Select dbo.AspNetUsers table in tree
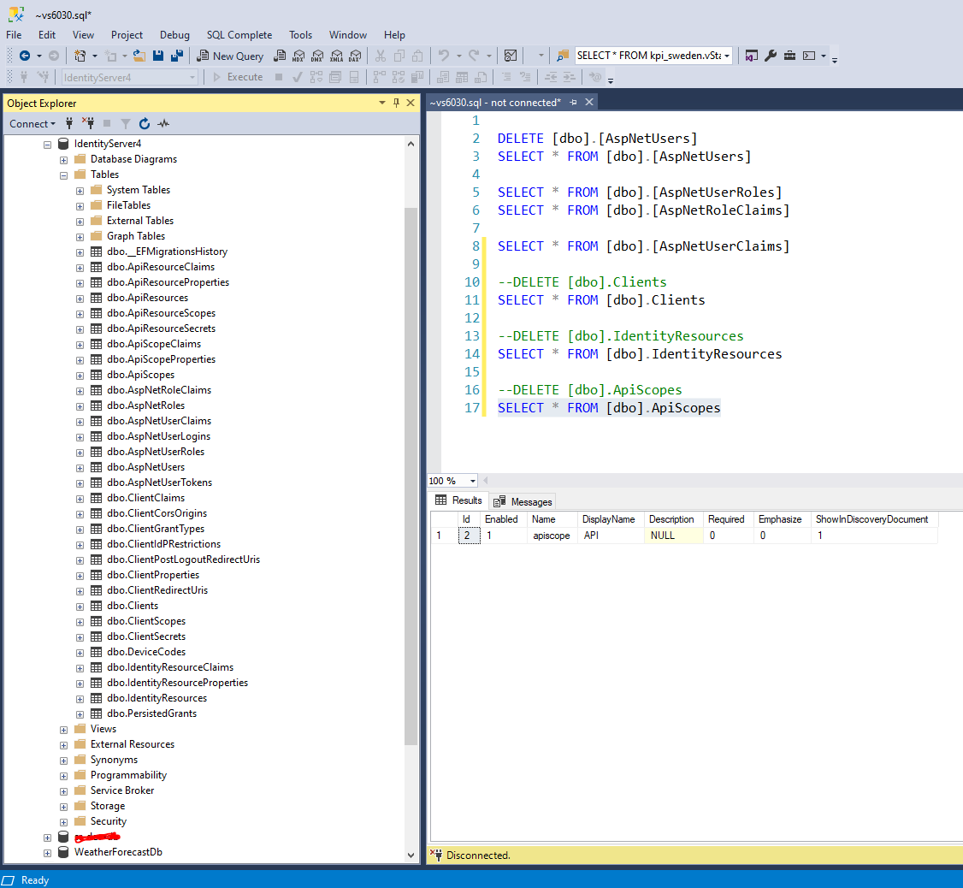This screenshot has width=963, height=888. 145,467
